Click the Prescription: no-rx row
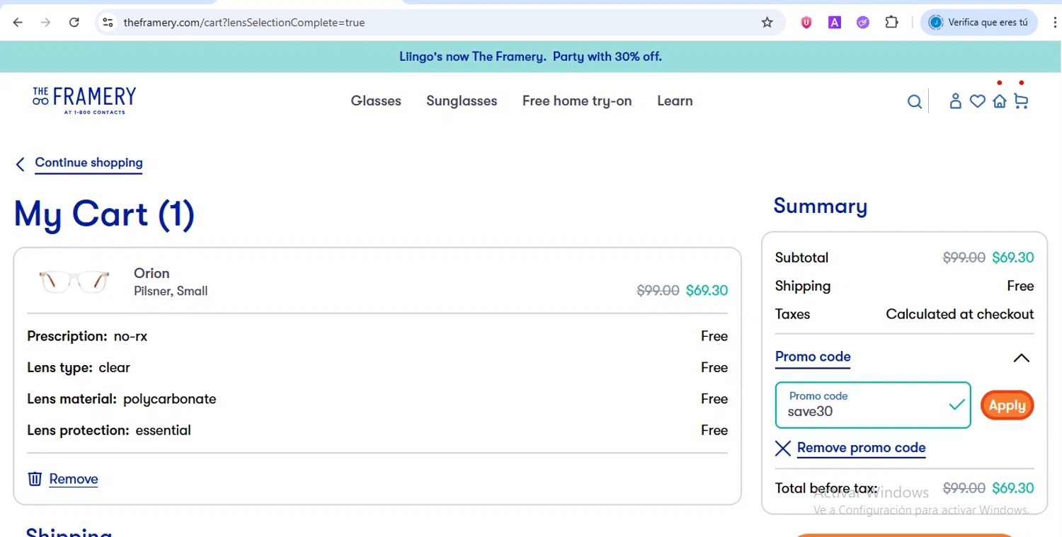 pos(377,336)
